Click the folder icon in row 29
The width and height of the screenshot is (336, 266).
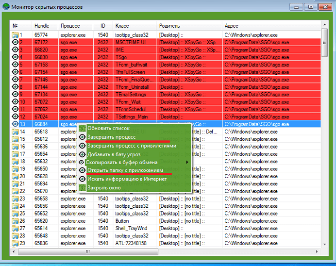coord(15,243)
